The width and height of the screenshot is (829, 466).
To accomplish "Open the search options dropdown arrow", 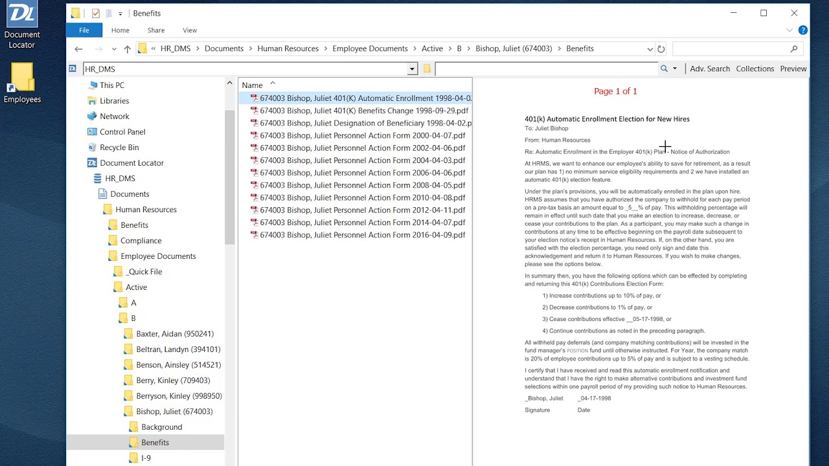I will [675, 69].
